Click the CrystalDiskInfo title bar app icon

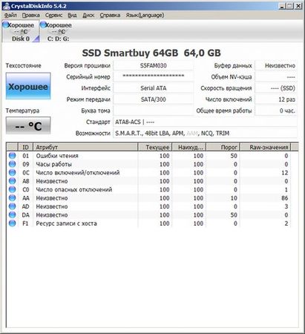click(6, 6)
